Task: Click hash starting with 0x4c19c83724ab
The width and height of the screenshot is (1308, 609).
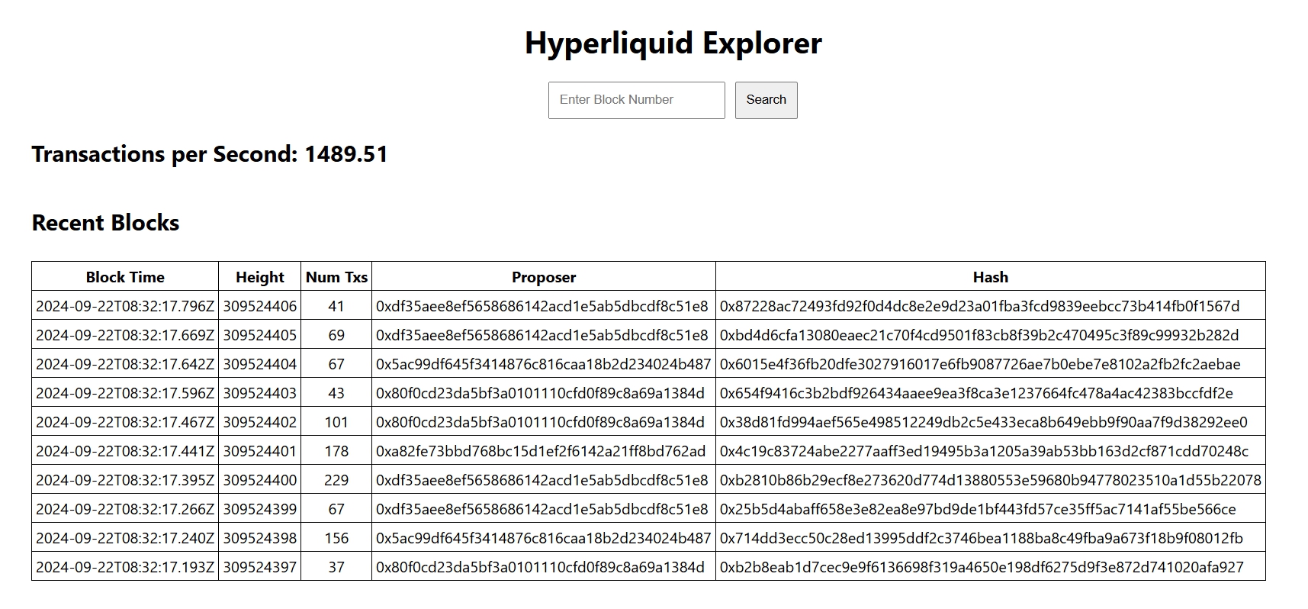Action: pyautogui.click(x=984, y=451)
